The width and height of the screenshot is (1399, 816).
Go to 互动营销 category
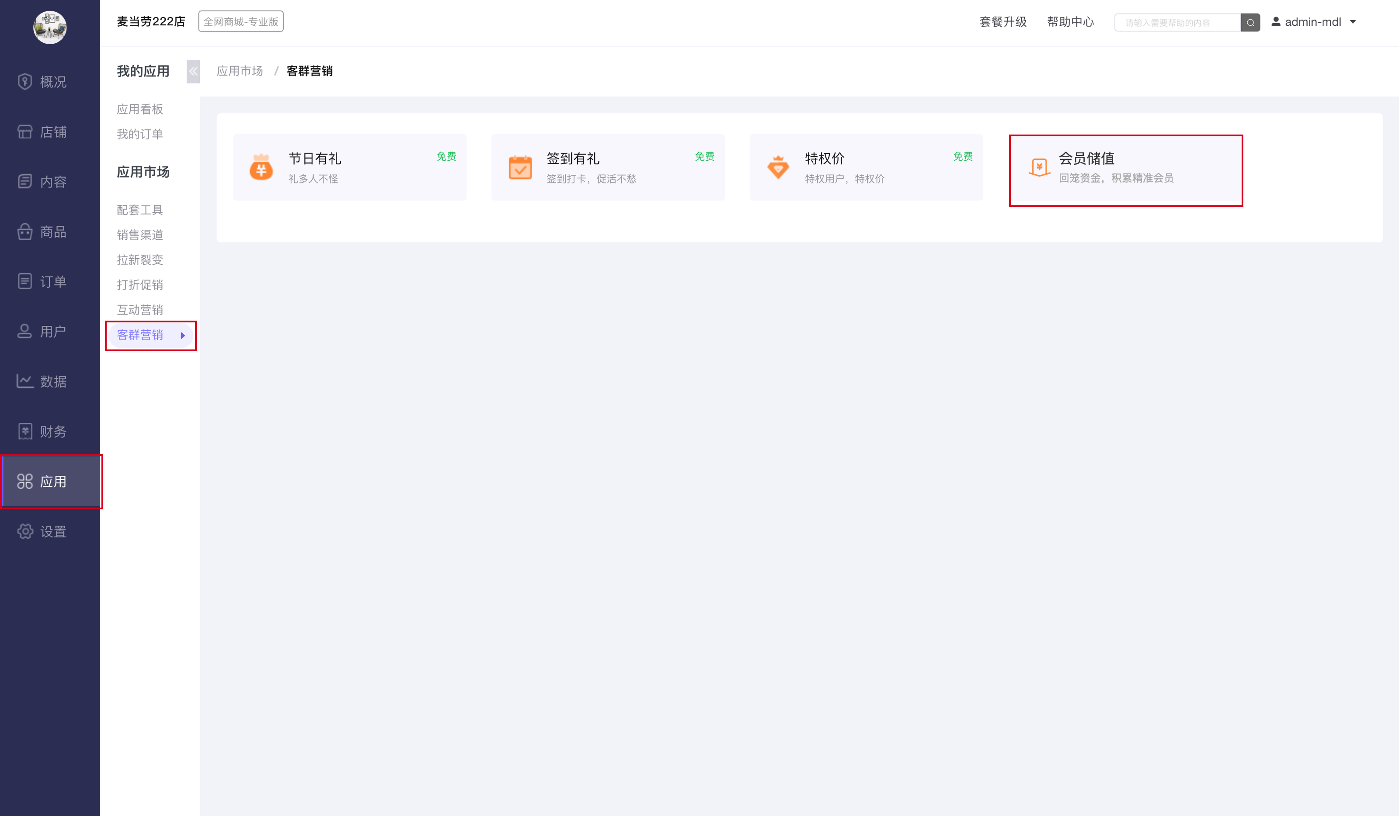coord(140,310)
